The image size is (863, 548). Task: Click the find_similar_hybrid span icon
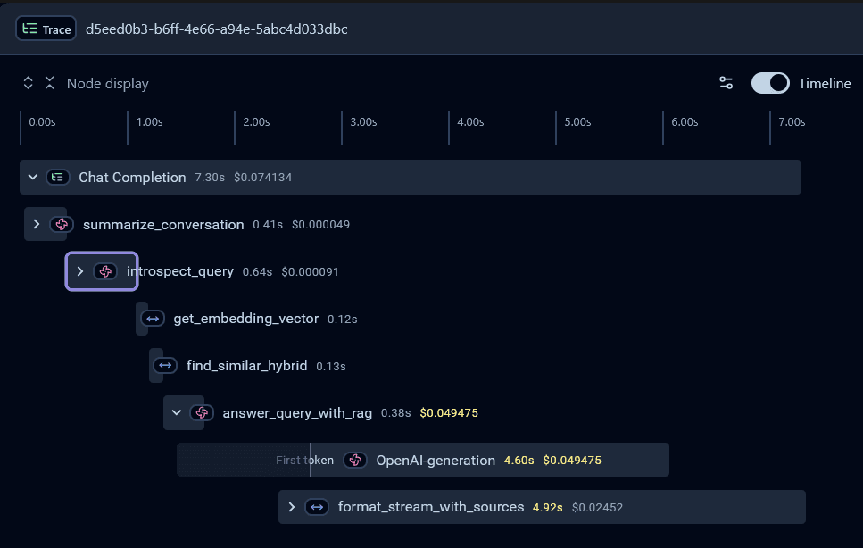point(165,365)
